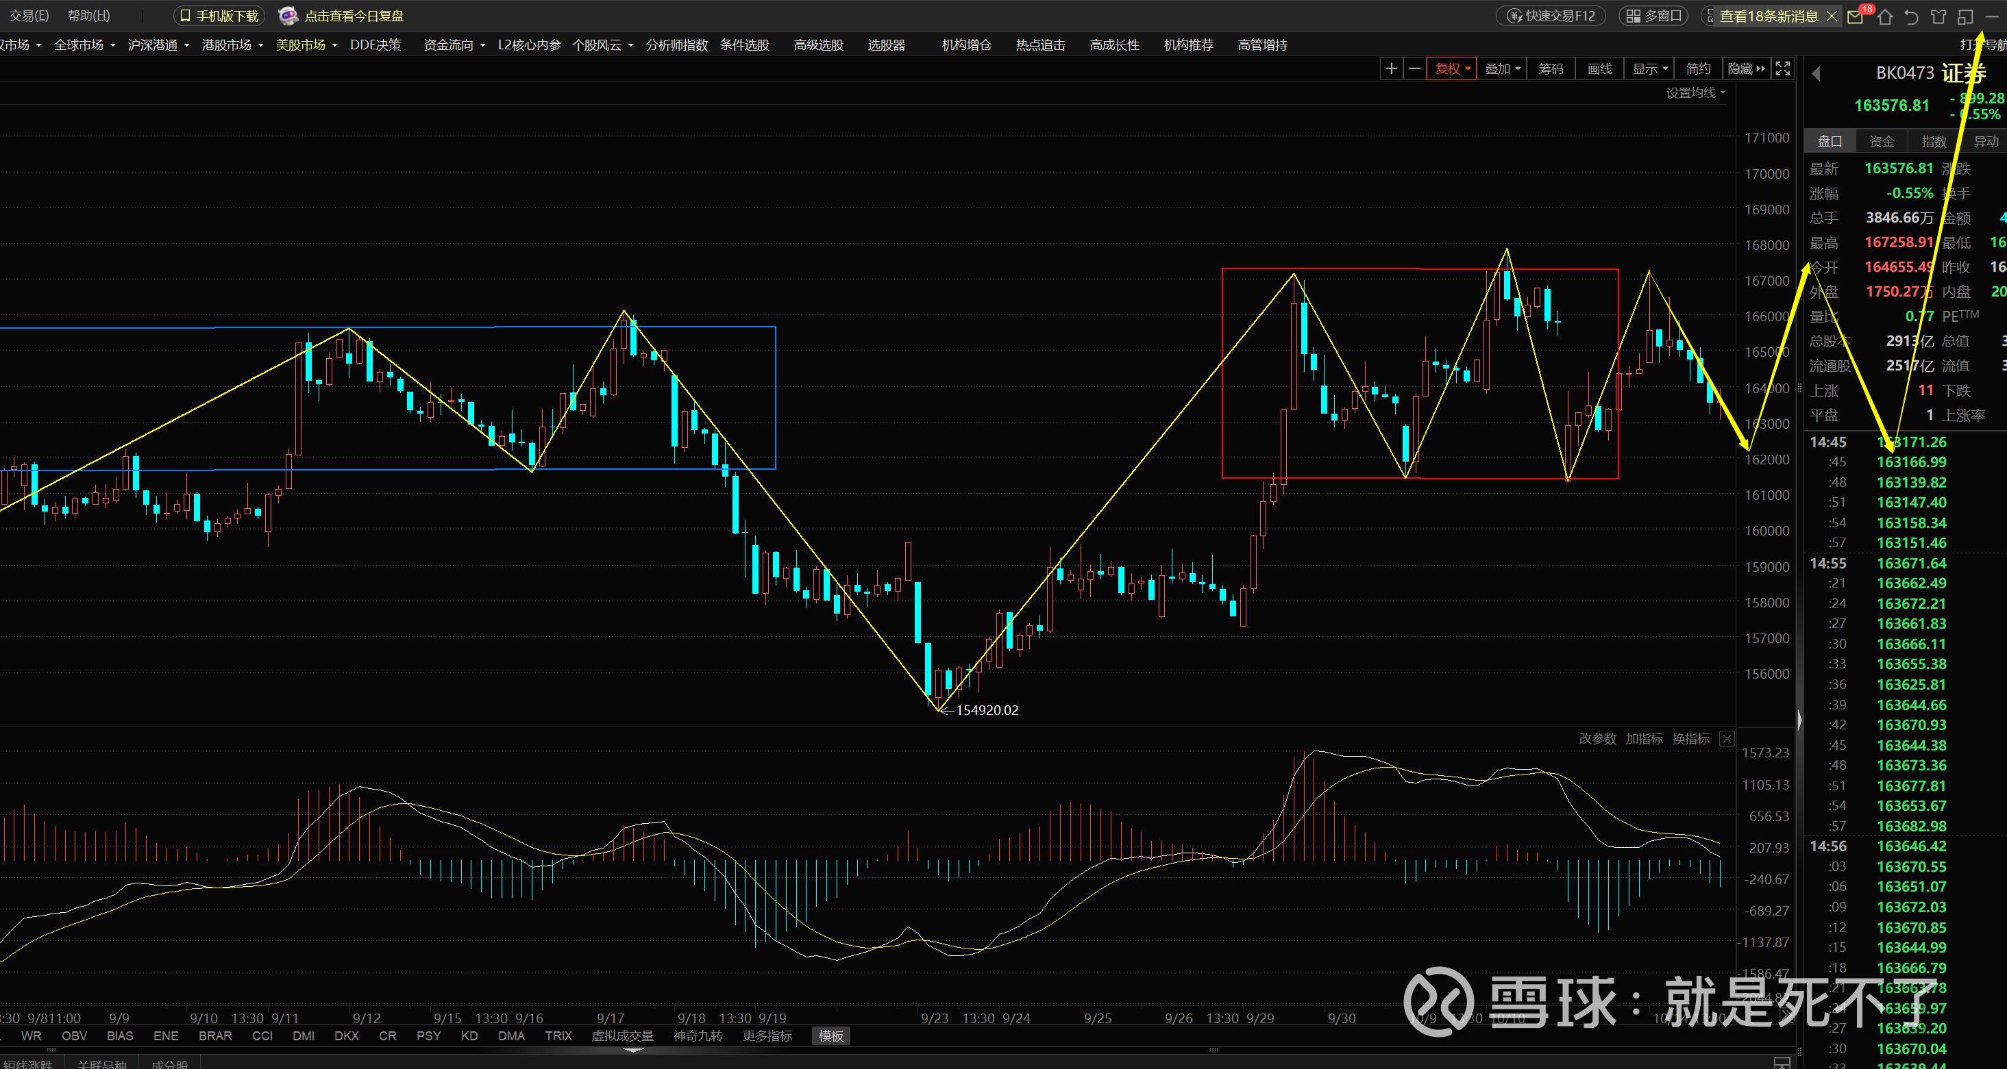Toggle the 筹码 chip distribution panel
This screenshot has width=2007, height=1069.
pos(1551,69)
